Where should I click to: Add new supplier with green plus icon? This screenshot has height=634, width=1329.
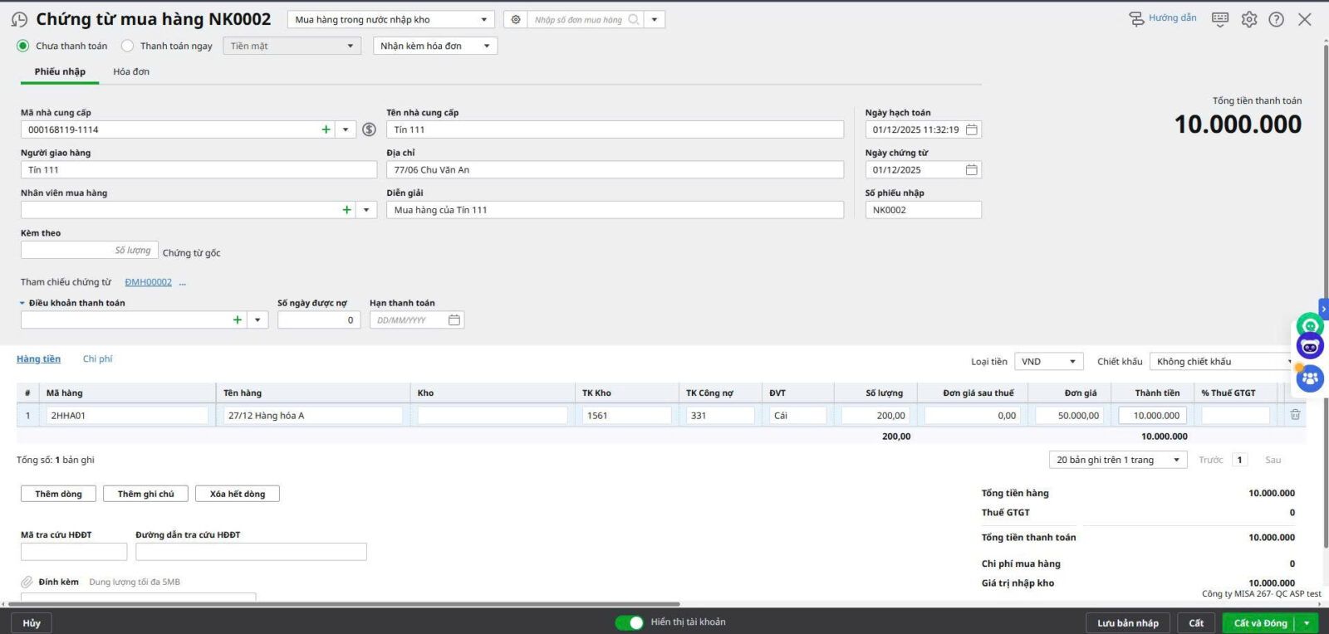pos(326,129)
